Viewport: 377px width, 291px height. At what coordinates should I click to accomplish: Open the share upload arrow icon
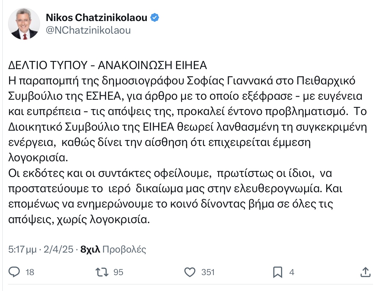(x=365, y=272)
